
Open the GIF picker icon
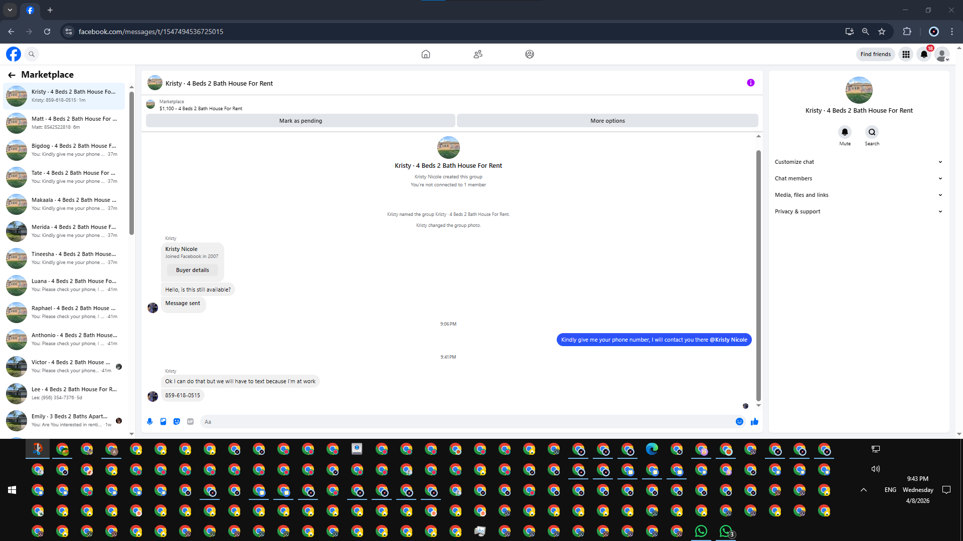190,422
